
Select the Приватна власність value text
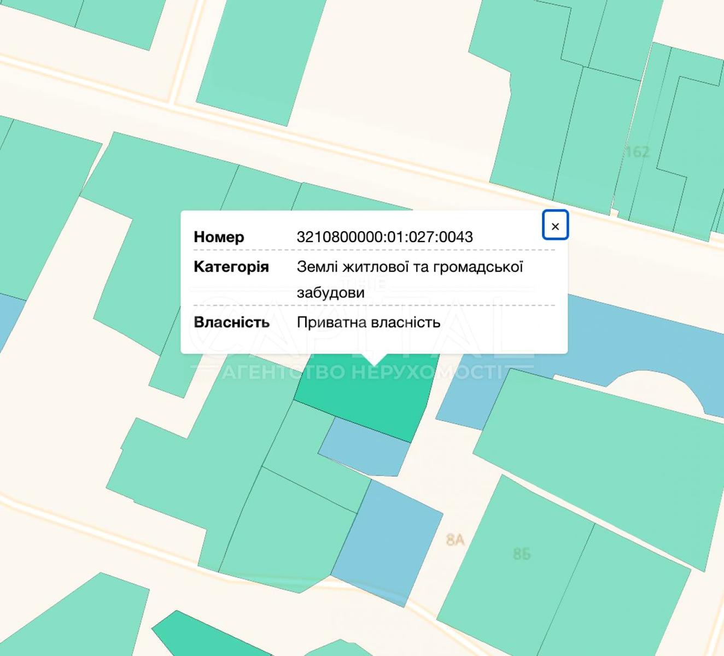click(368, 322)
